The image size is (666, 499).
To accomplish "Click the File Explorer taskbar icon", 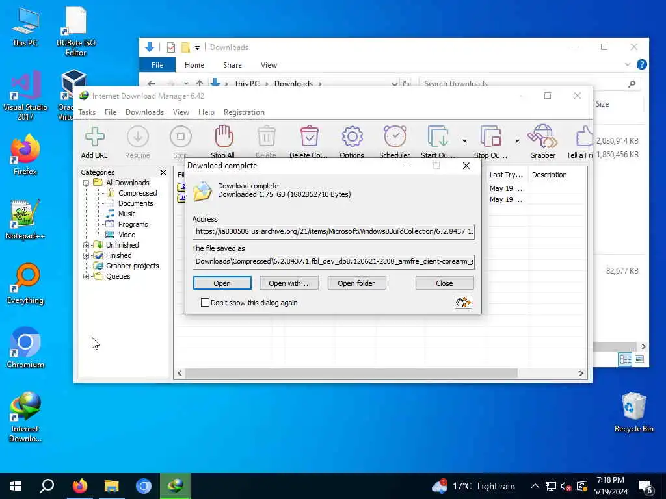I will click(112, 486).
